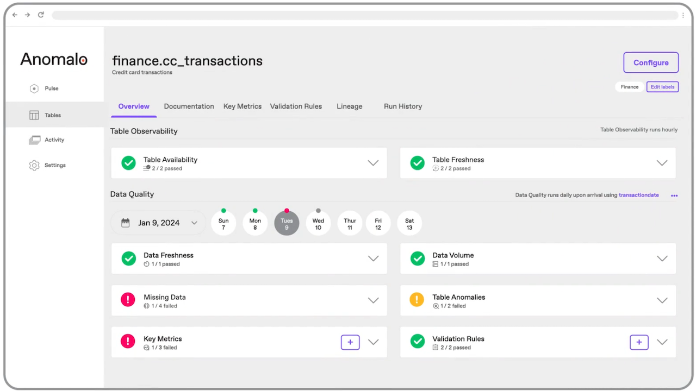The height and width of the screenshot is (391, 696).
Task: Click the Pulse icon in sidebar
Action: pos(34,89)
